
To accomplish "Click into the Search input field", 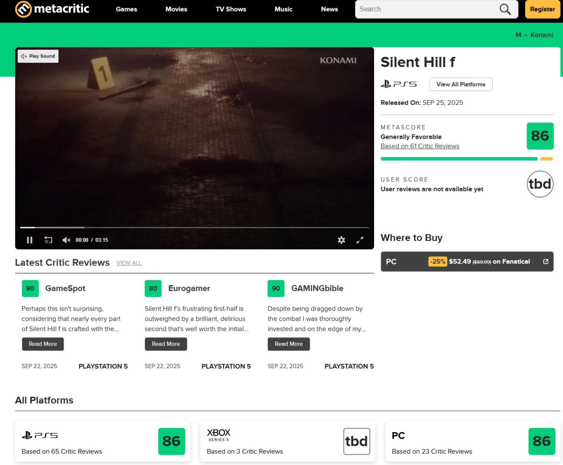I will (425, 9).
